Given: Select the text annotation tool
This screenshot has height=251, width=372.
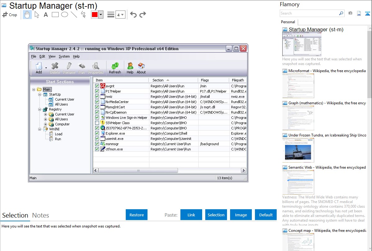Looking at the screenshot, I should pos(46,15).
